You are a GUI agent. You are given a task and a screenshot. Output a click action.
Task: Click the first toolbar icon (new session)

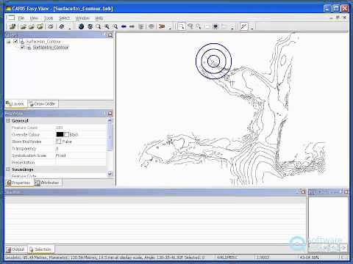(x=13, y=26)
